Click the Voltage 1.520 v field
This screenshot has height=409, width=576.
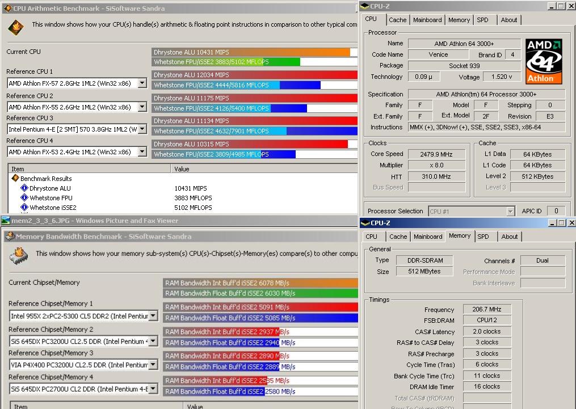coord(502,77)
